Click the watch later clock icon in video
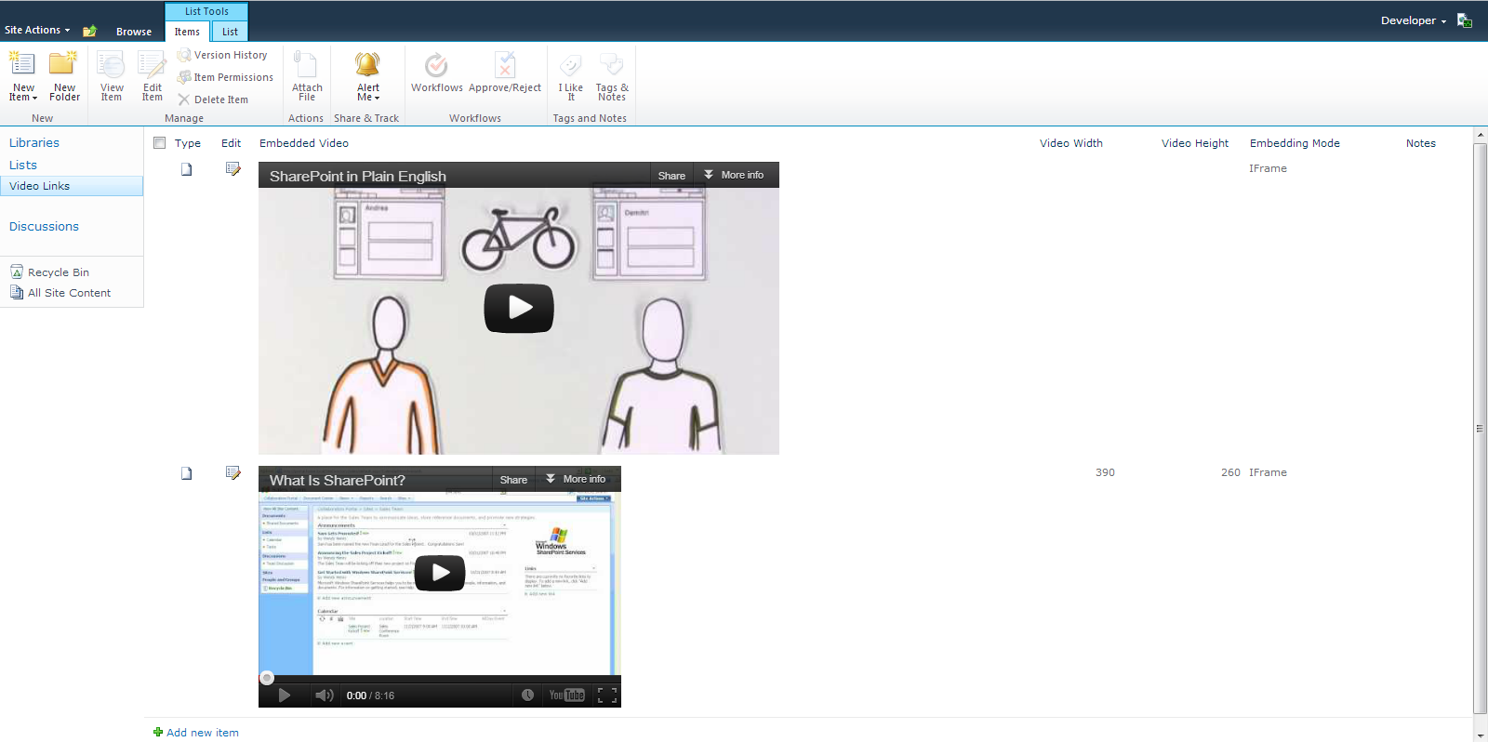The height and width of the screenshot is (742, 1488). coord(527,696)
